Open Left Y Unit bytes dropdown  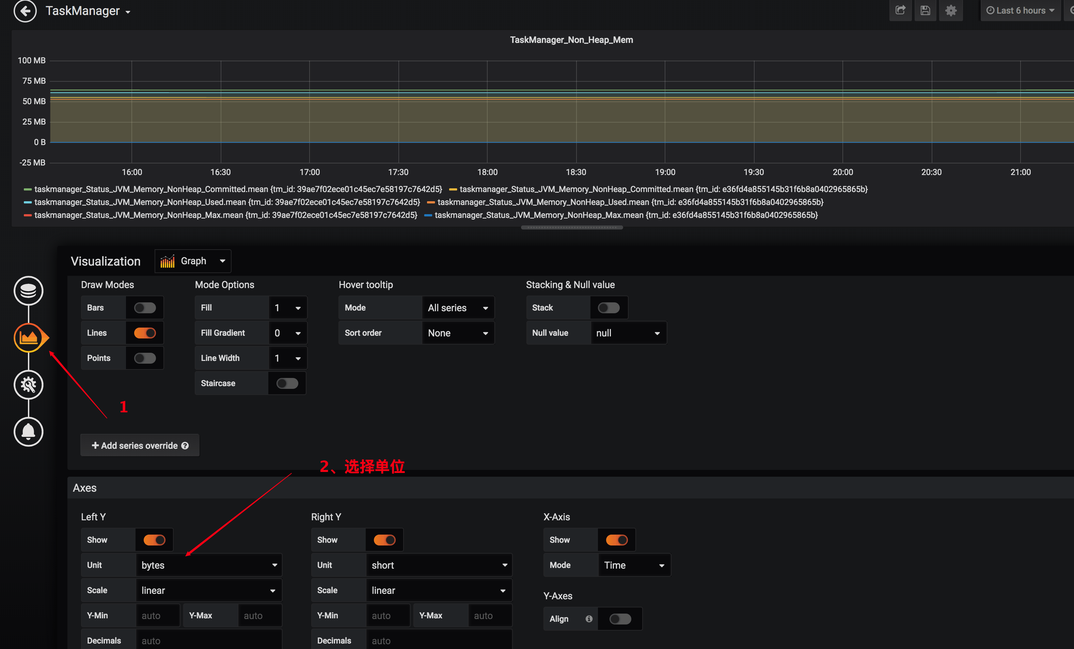pos(209,565)
